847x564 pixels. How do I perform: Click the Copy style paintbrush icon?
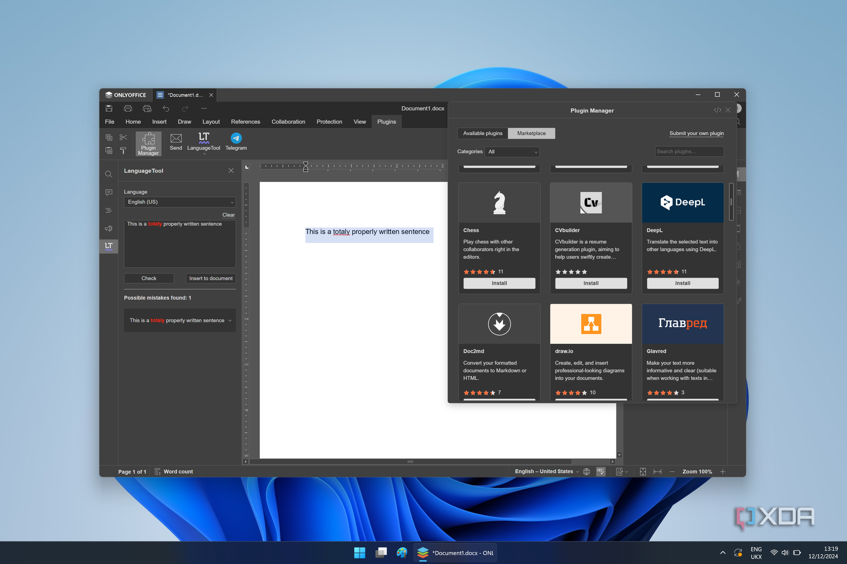pyautogui.click(x=123, y=150)
